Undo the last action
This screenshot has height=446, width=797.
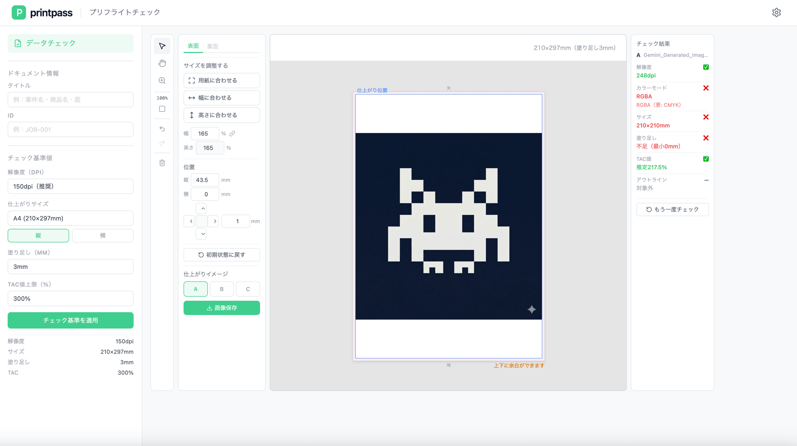[162, 129]
